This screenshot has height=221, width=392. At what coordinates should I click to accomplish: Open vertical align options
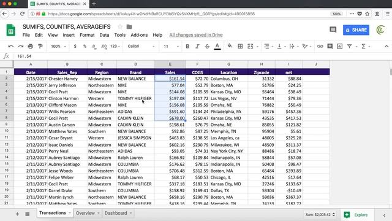pos(281,47)
